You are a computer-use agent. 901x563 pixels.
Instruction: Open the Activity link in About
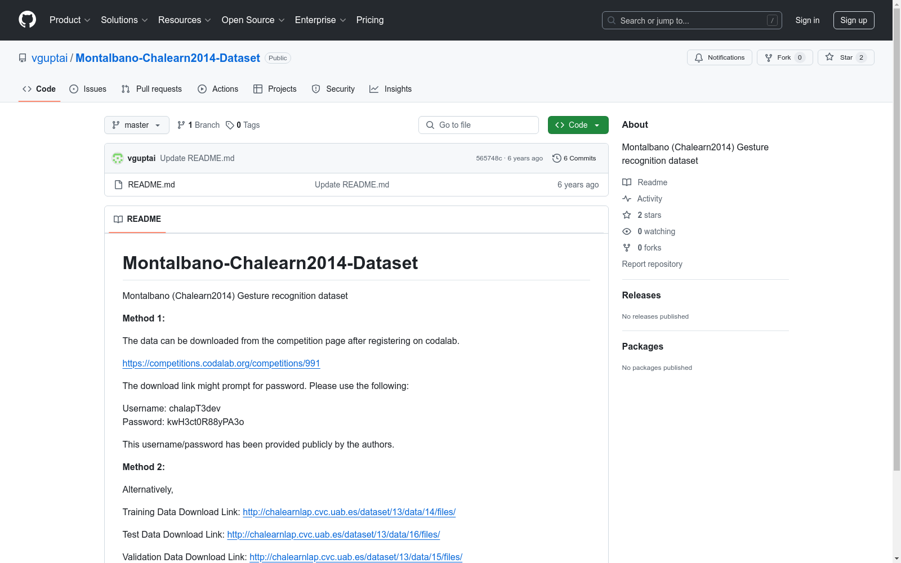(x=643, y=199)
